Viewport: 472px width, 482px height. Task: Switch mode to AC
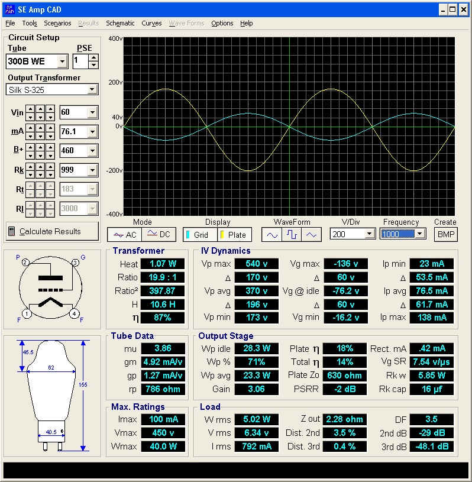(125, 235)
